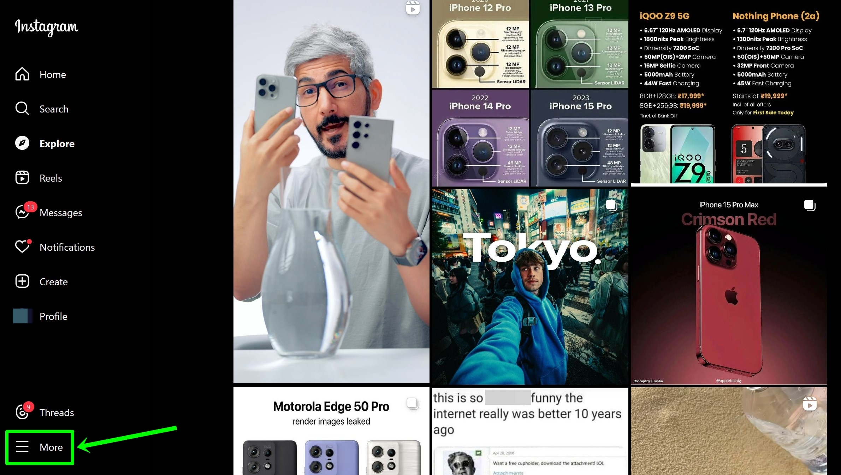Open the Threads label link
The image size is (841, 475).
tap(57, 413)
